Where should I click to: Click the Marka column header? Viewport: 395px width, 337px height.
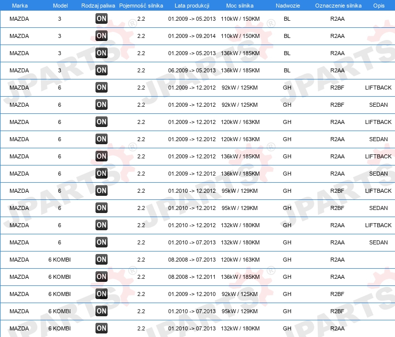[20, 6]
